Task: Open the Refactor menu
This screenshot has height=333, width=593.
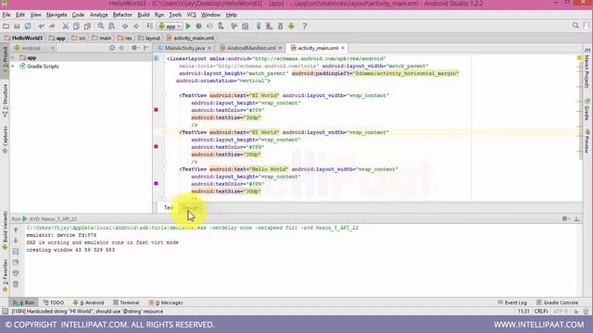Action: point(122,15)
